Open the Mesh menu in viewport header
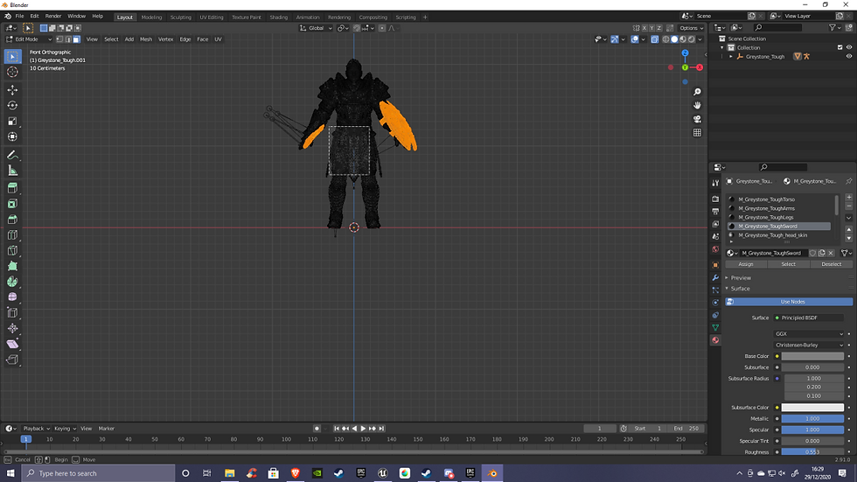This screenshot has width=857, height=482. 146,39
